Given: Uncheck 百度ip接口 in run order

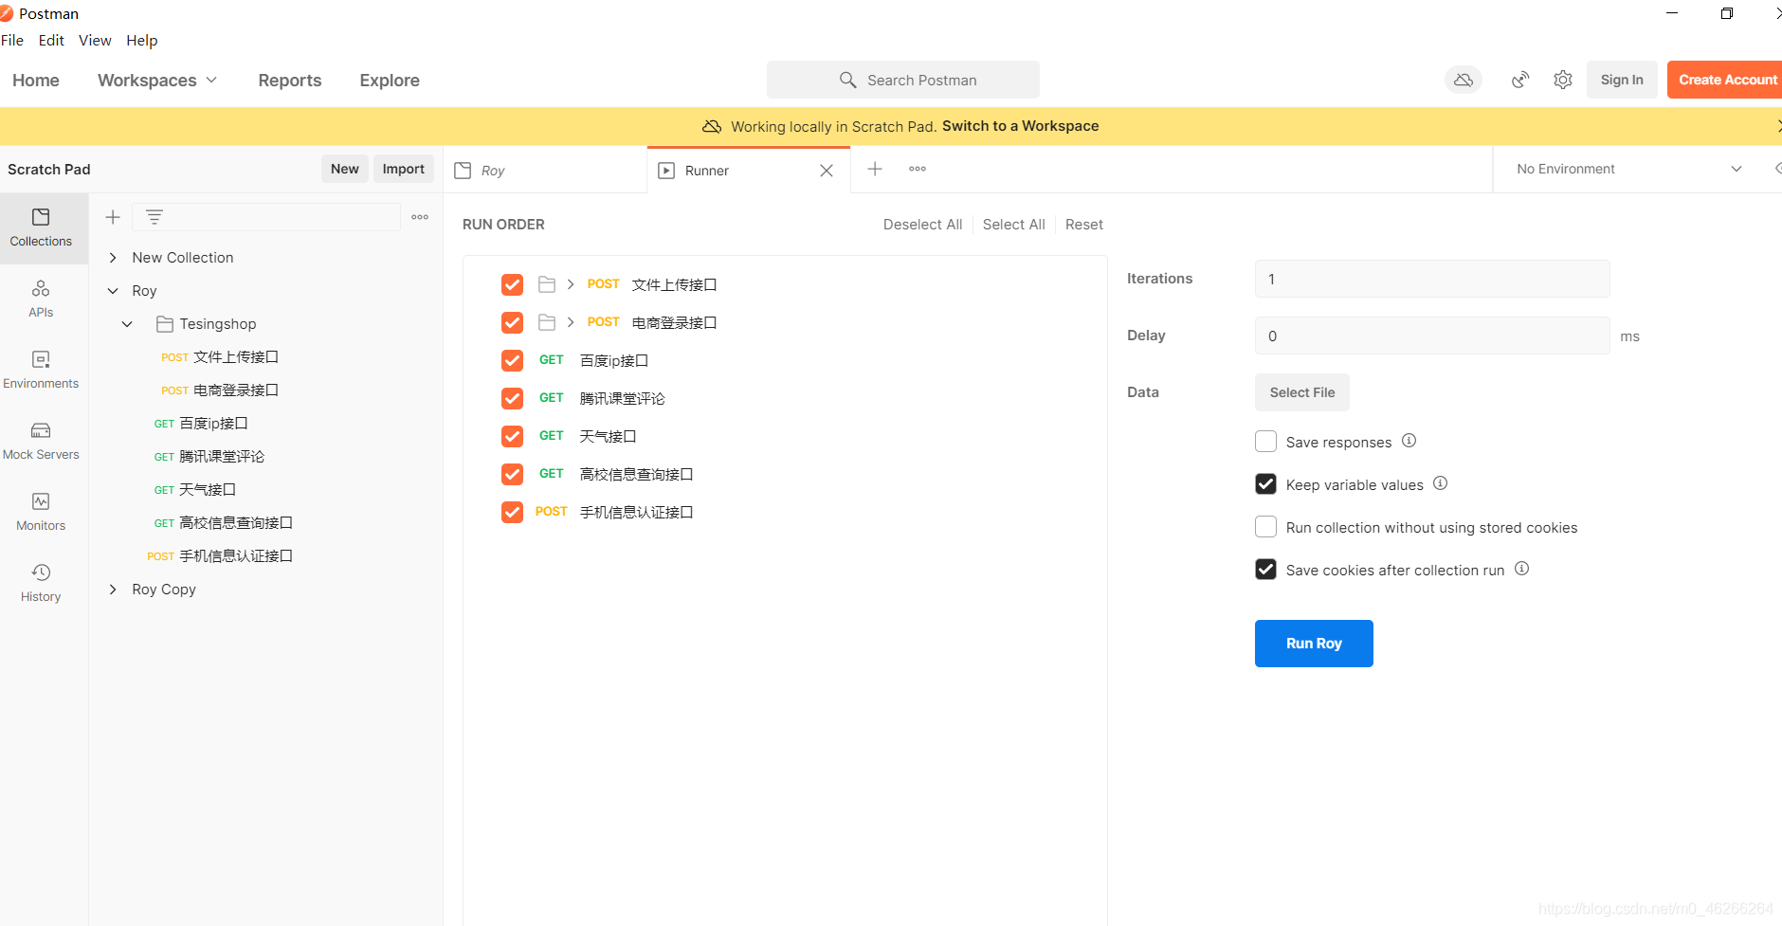Looking at the screenshot, I should point(512,360).
